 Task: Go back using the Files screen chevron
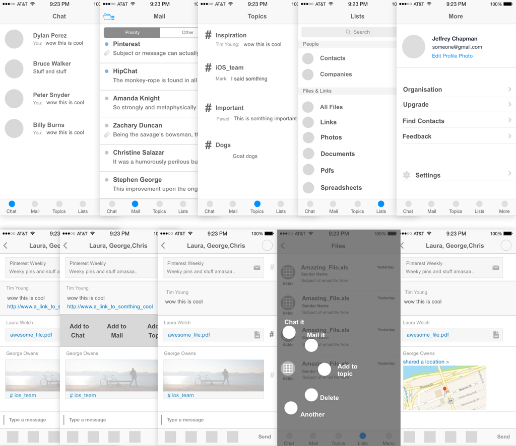283,246
